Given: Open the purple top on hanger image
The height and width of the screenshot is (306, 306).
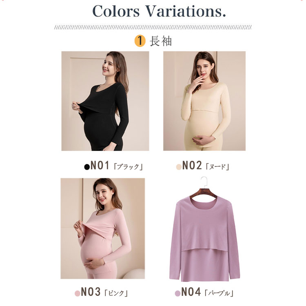Looking at the screenshot, I should 204,229.
